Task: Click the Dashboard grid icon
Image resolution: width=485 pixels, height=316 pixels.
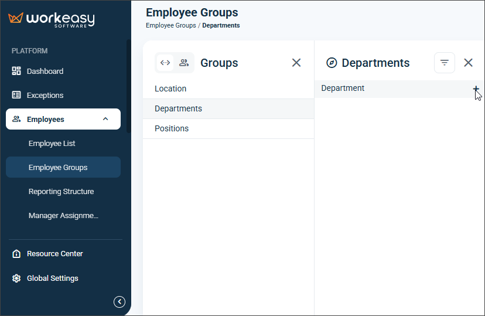Action: click(x=16, y=71)
